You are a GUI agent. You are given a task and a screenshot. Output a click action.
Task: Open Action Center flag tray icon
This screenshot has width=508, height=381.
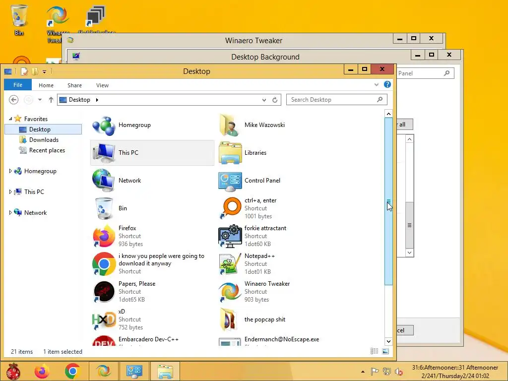point(375,372)
